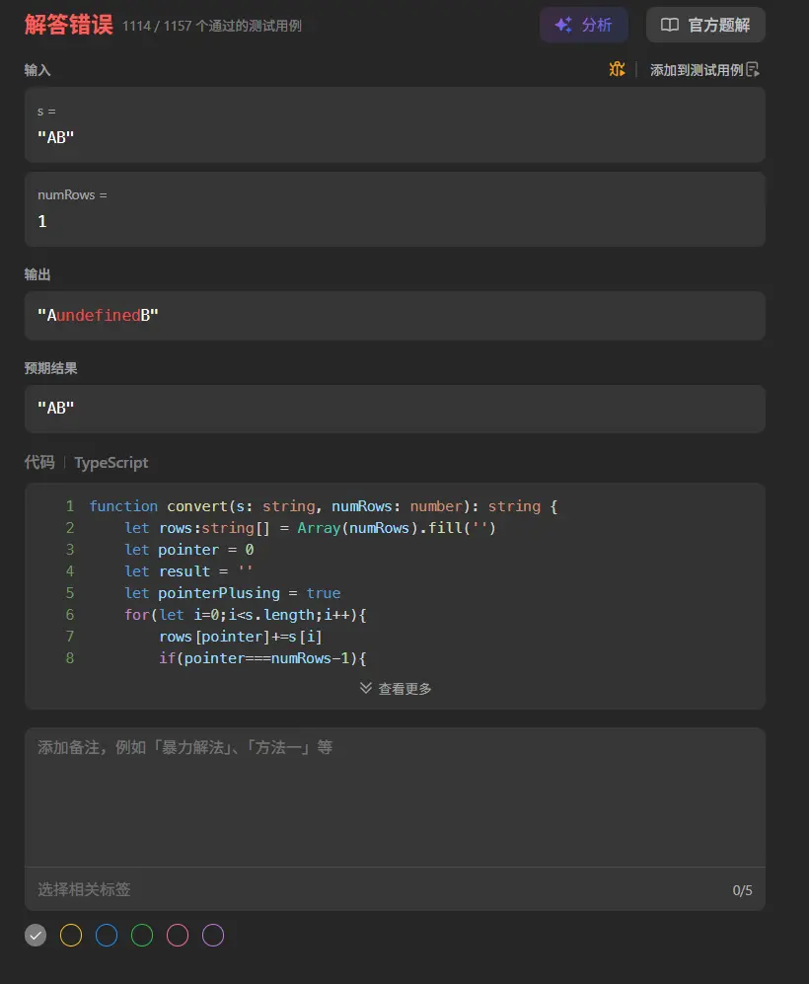809x984 pixels.
Task: Click the 代码 section label
Action: pos(39,463)
